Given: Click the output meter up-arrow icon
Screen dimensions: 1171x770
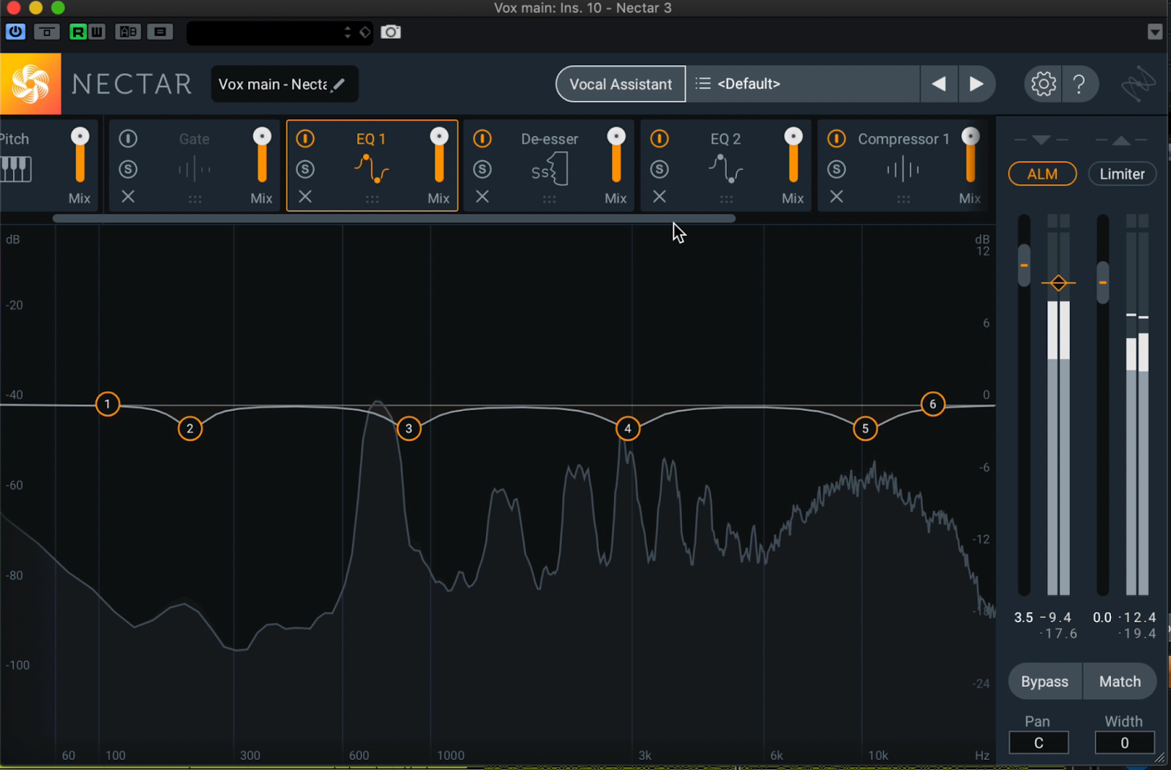Looking at the screenshot, I should (x=1121, y=140).
